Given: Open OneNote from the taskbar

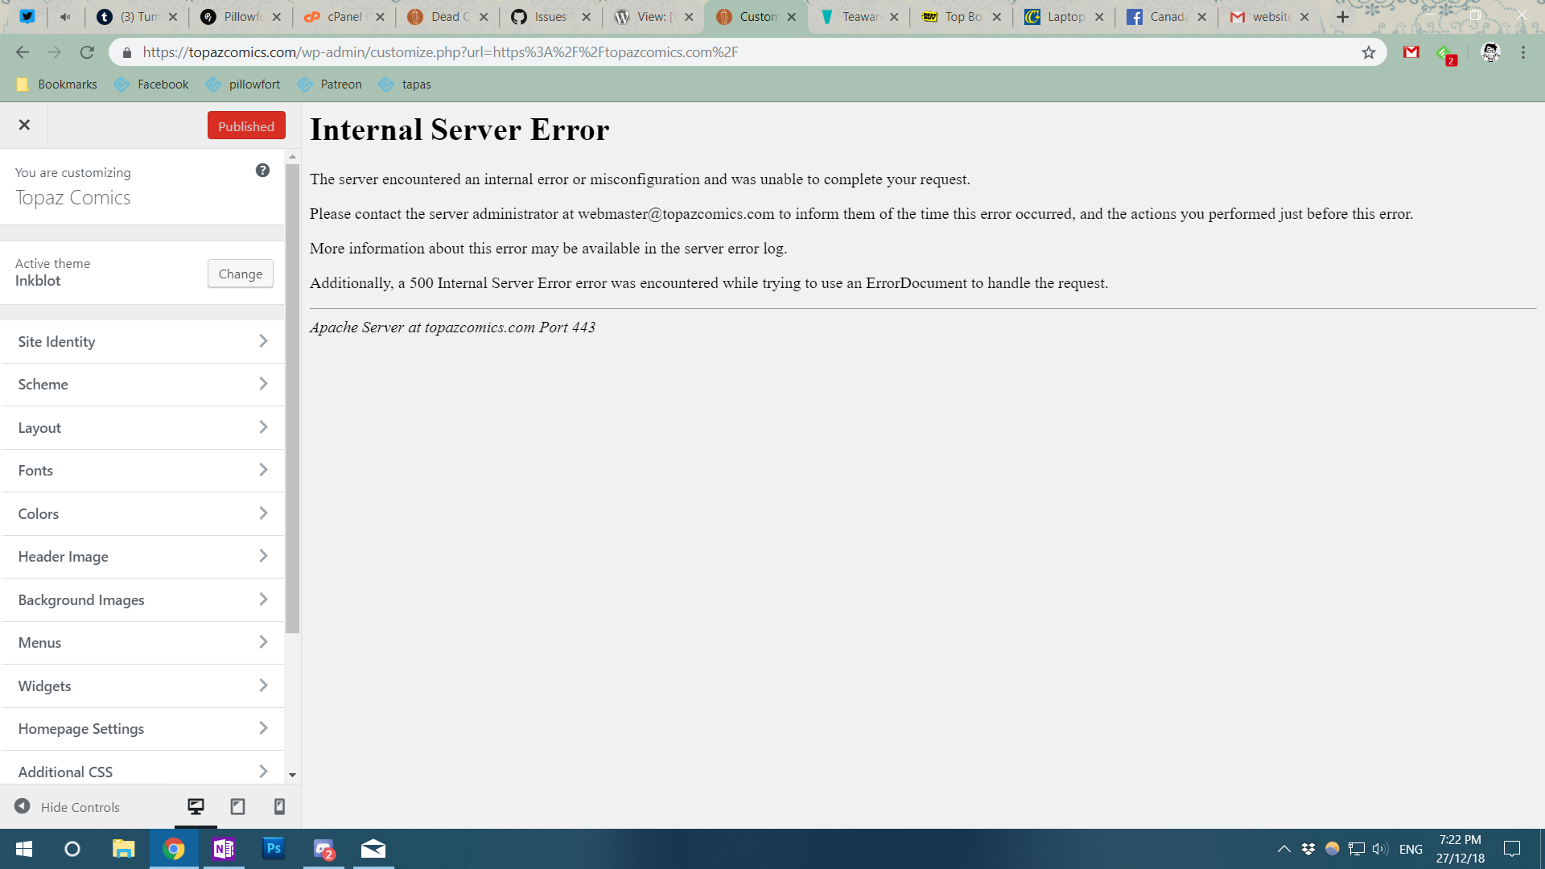Looking at the screenshot, I should point(224,849).
